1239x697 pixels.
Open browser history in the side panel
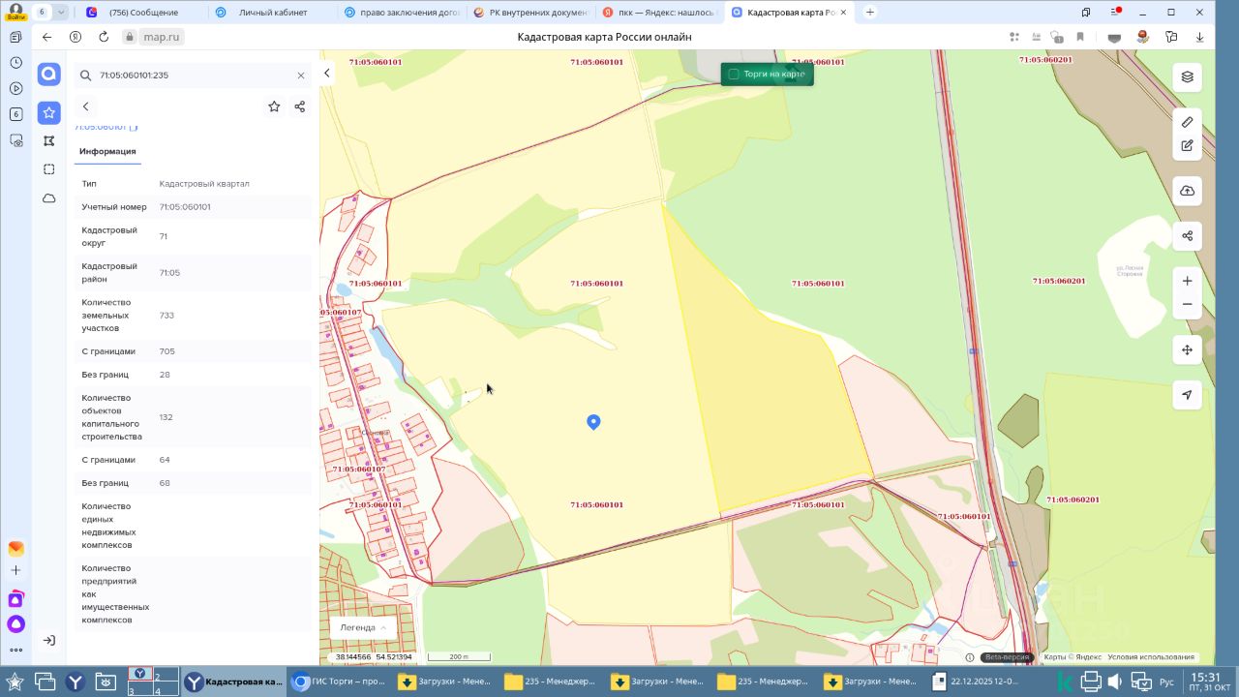tap(16, 62)
